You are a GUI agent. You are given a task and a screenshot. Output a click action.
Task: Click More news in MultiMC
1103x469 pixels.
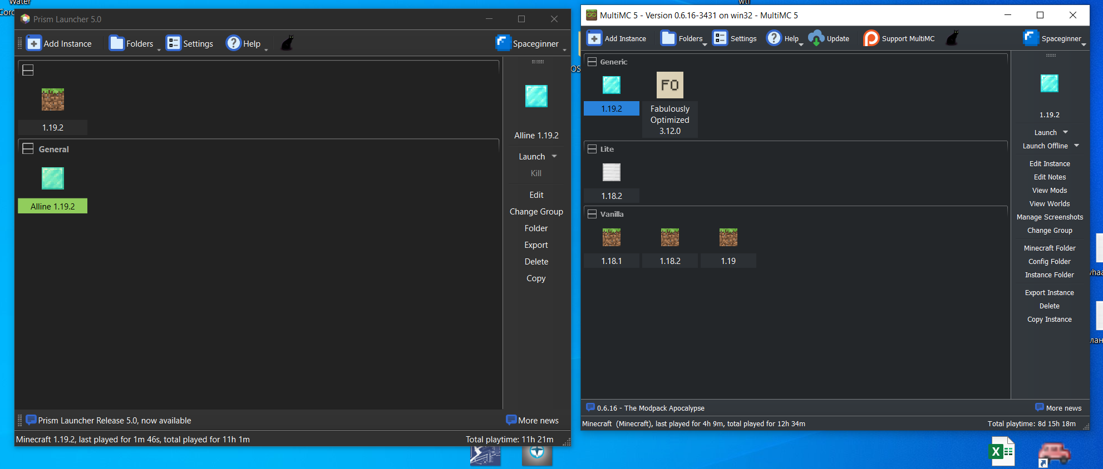point(1058,408)
